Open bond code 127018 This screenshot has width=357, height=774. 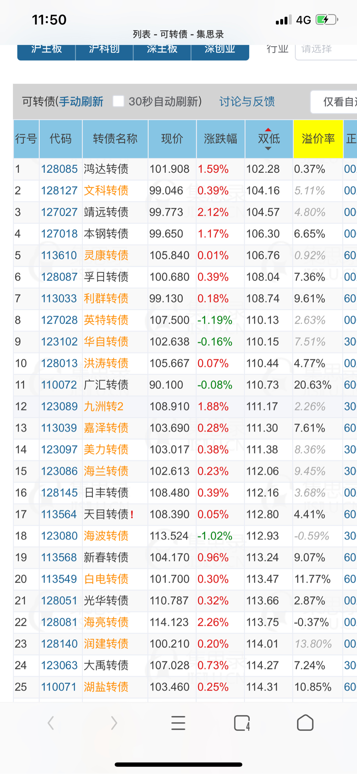pos(59,234)
